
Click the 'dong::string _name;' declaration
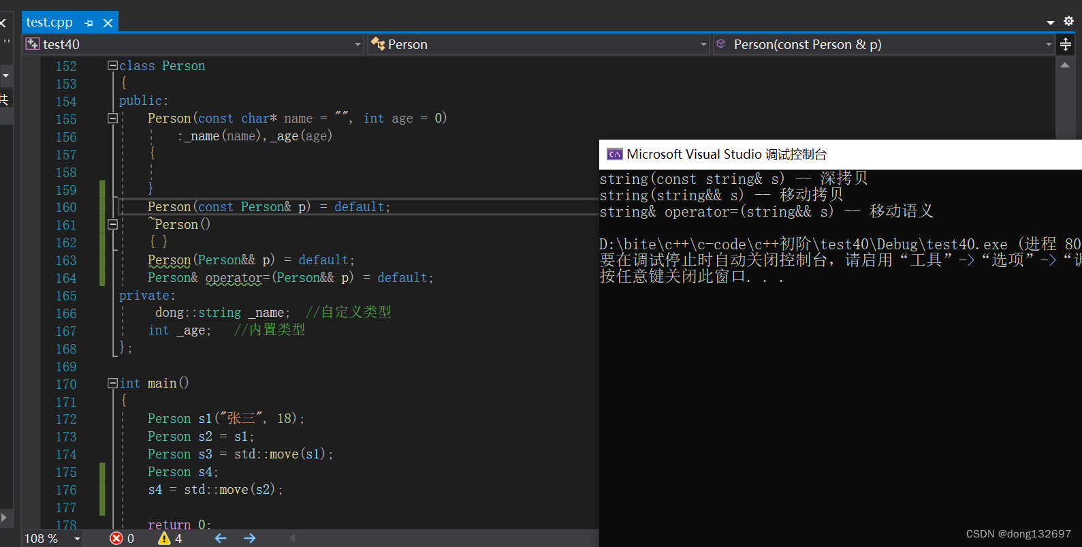click(223, 313)
